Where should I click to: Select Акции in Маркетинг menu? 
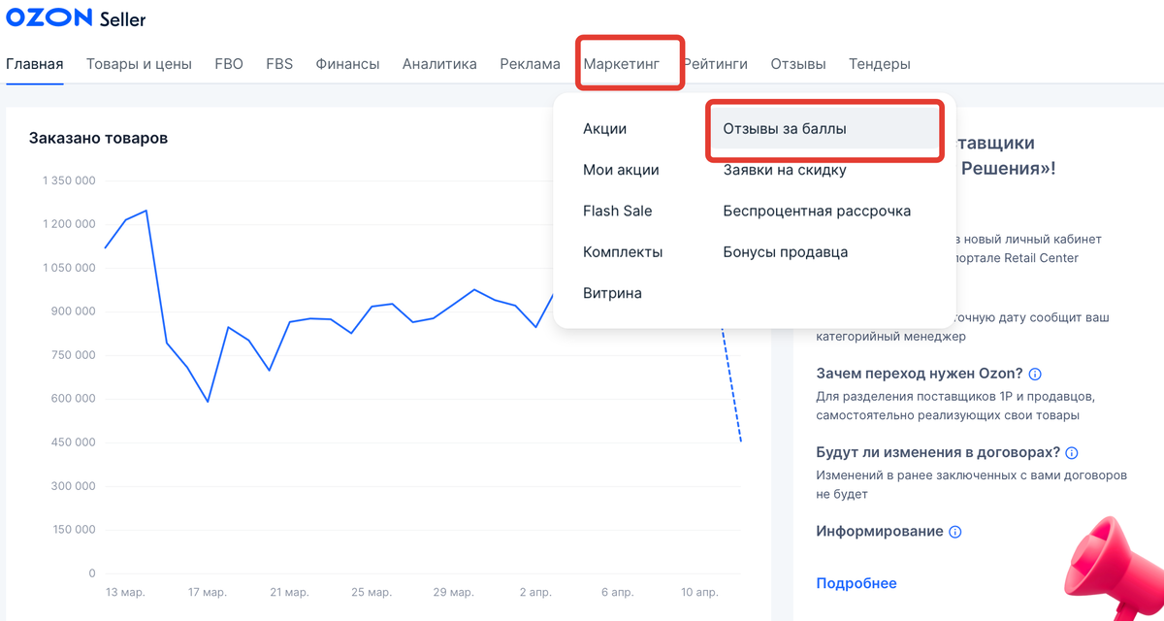(x=605, y=129)
